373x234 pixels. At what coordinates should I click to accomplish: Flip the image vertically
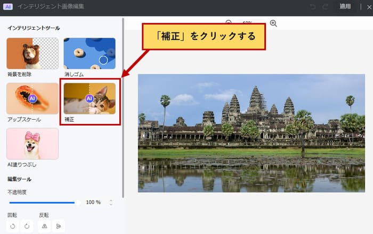click(59, 226)
